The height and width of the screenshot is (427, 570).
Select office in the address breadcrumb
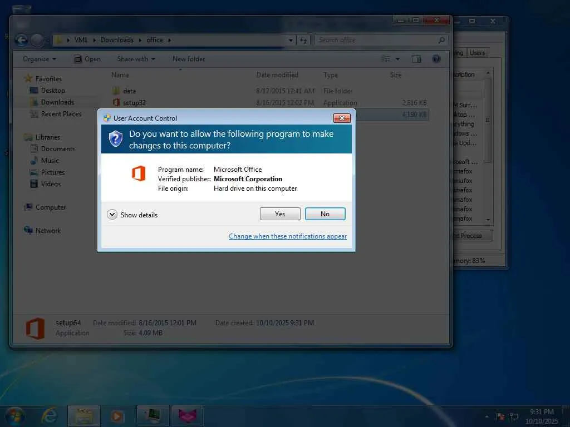tap(155, 40)
